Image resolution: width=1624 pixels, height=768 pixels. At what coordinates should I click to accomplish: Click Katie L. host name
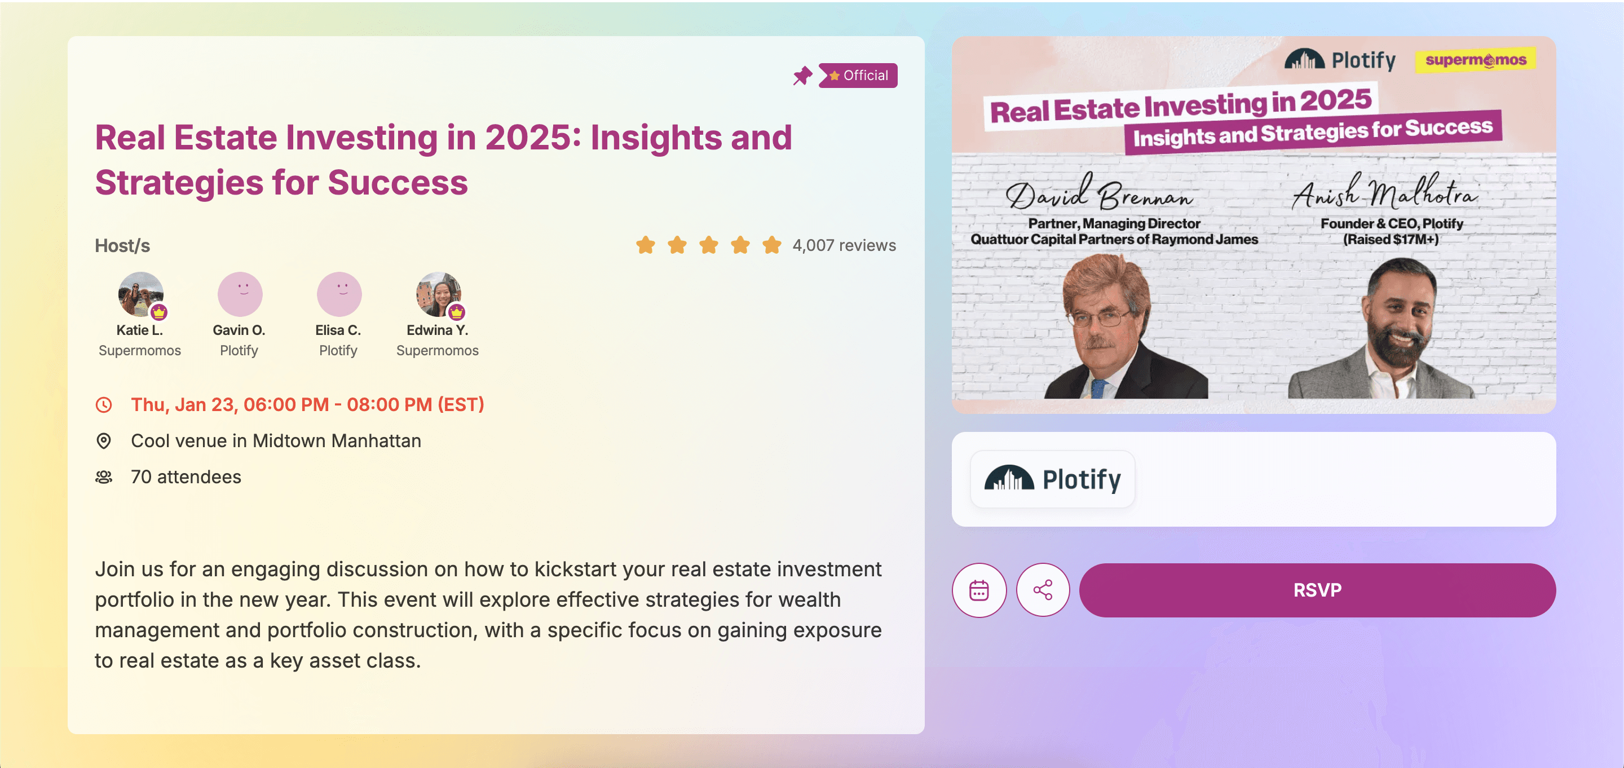tap(140, 330)
